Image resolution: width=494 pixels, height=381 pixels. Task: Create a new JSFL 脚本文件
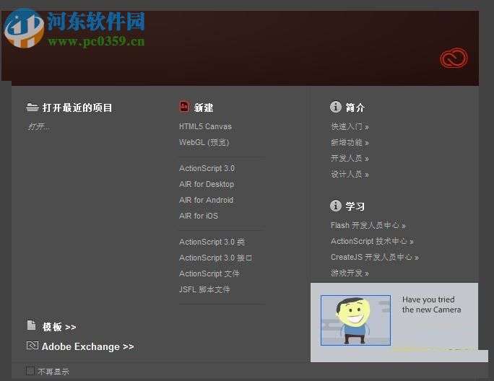(x=204, y=289)
